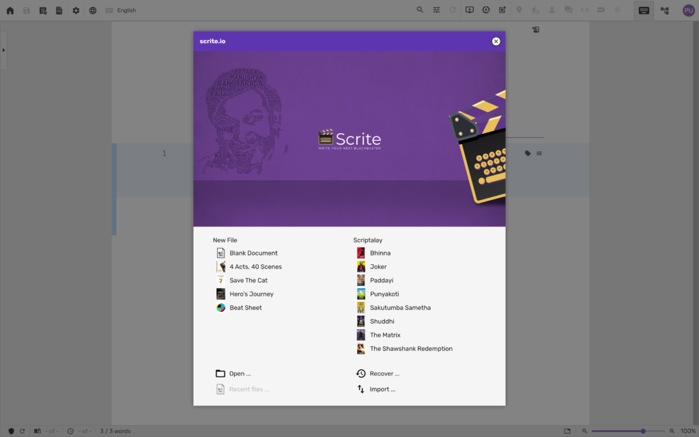Open the PU user account menu
Screen dimensions: 699x437
(689, 10)
